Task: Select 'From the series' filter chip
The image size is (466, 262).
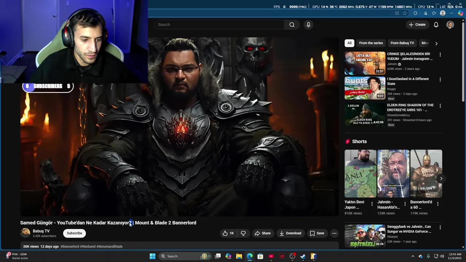Action: [x=371, y=43]
